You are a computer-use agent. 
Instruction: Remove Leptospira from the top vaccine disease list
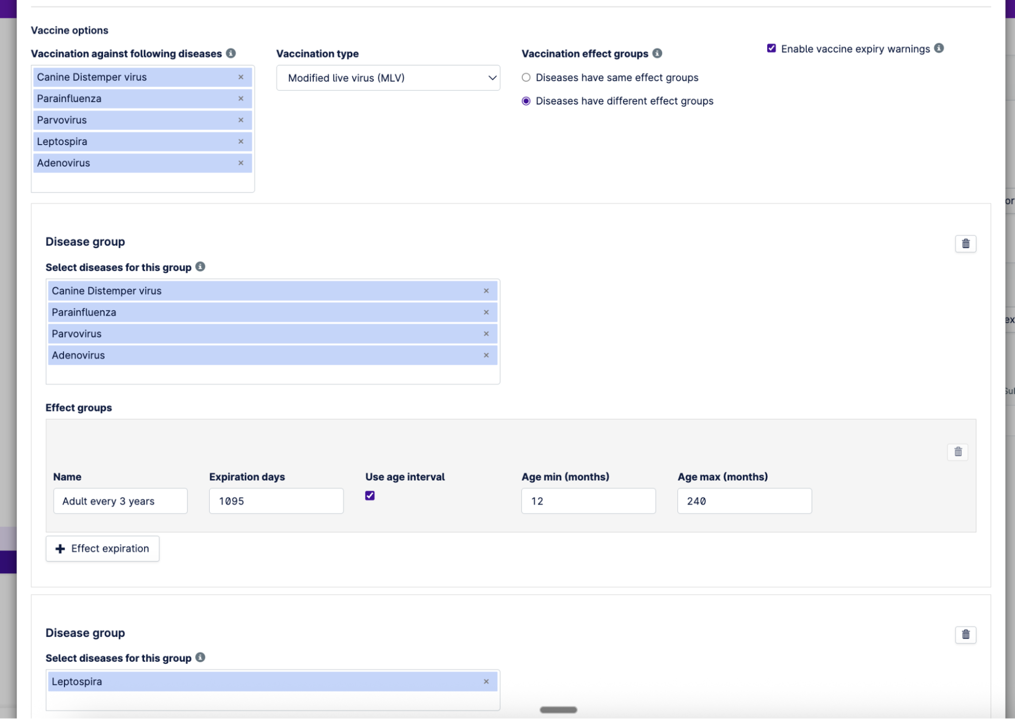(241, 142)
